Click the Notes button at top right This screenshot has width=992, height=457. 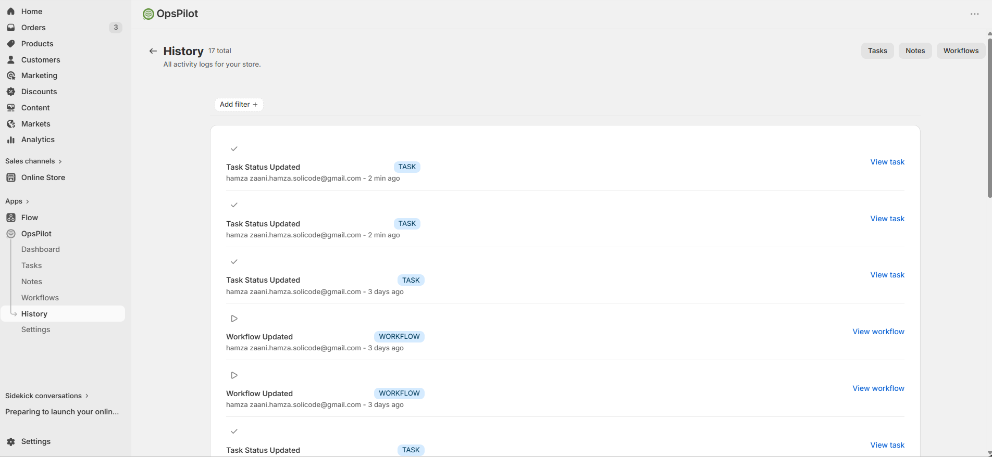coord(915,50)
